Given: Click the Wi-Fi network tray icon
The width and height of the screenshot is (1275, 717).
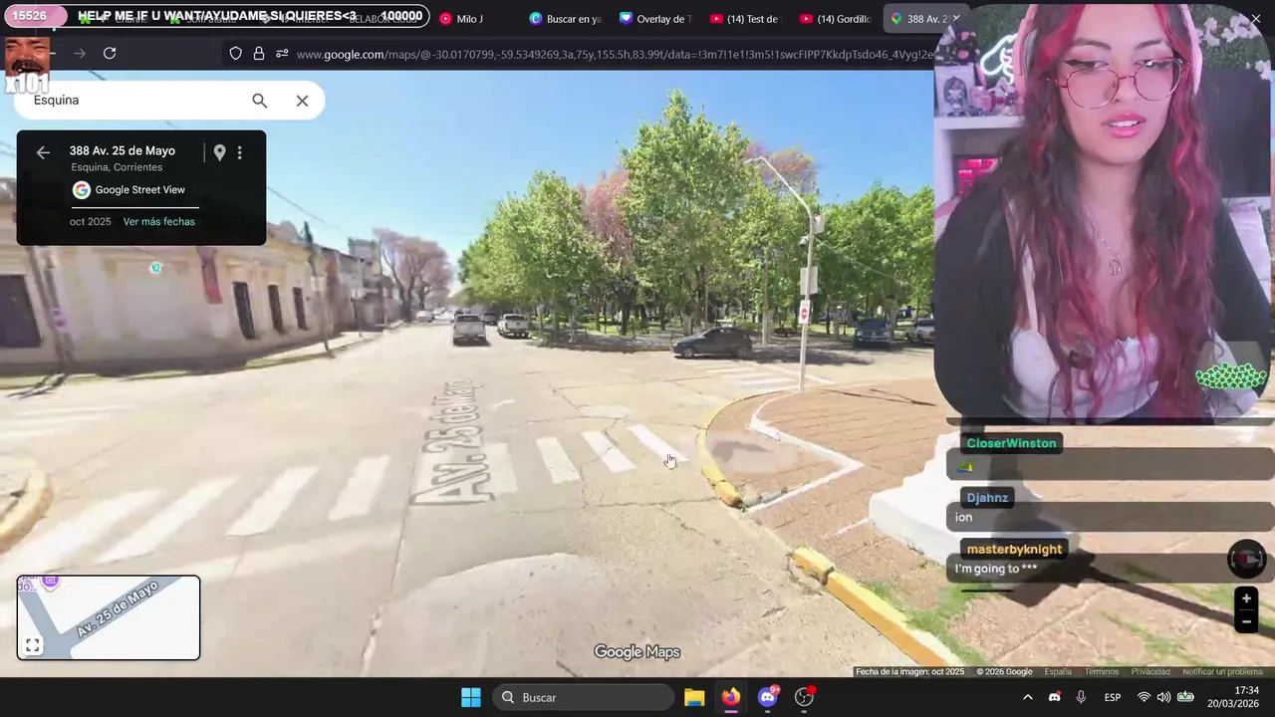Looking at the screenshot, I should [x=1144, y=697].
